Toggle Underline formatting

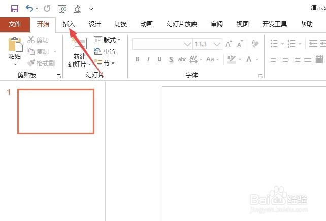click(159, 59)
